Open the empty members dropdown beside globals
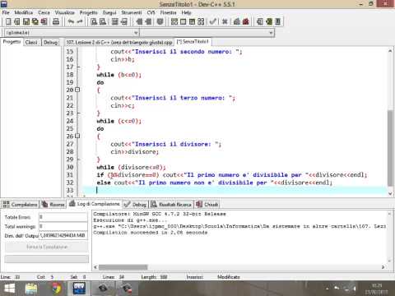395x296 pixels. [x=207, y=33]
